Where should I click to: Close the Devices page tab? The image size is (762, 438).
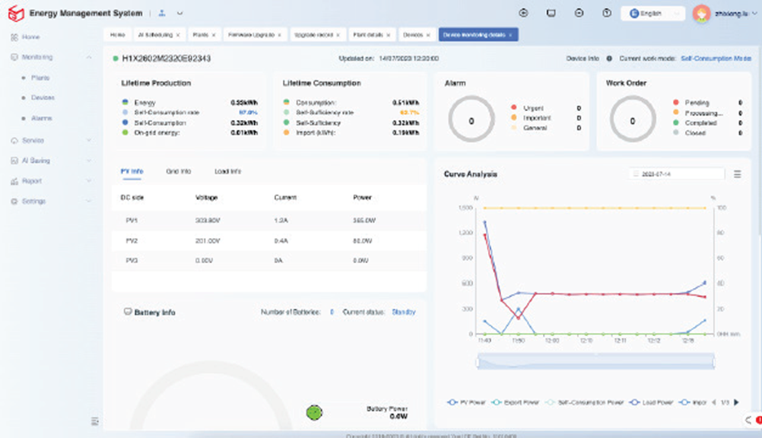pyautogui.click(x=428, y=35)
